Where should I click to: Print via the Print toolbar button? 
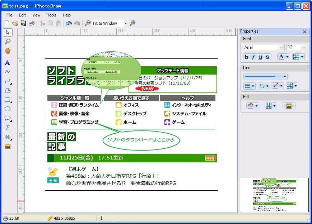32,23
